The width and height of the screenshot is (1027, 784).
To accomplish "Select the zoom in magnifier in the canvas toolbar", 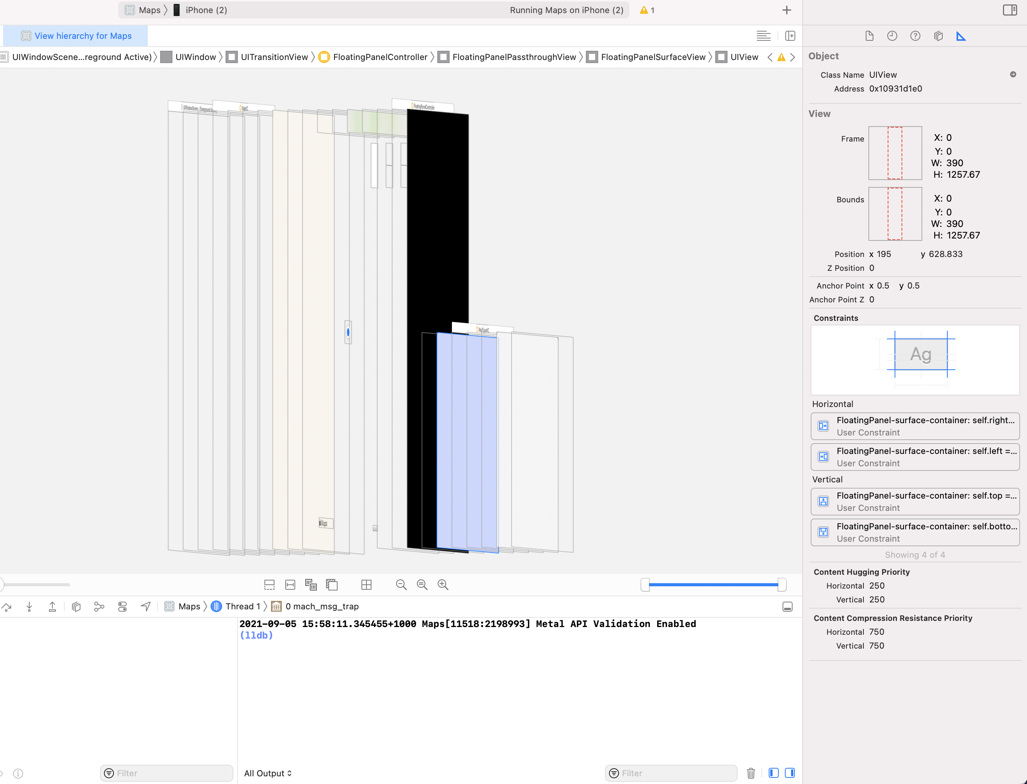I will tap(443, 585).
